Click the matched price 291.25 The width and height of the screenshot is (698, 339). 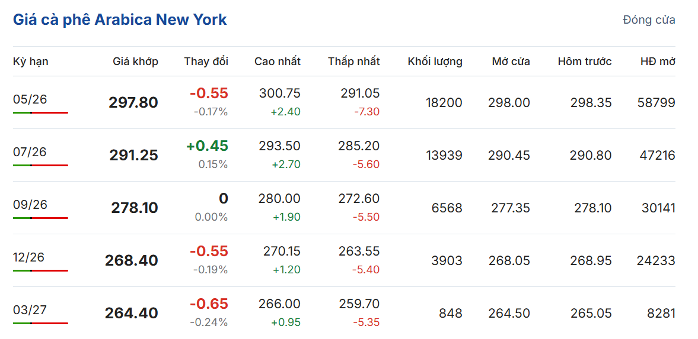click(x=133, y=156)
